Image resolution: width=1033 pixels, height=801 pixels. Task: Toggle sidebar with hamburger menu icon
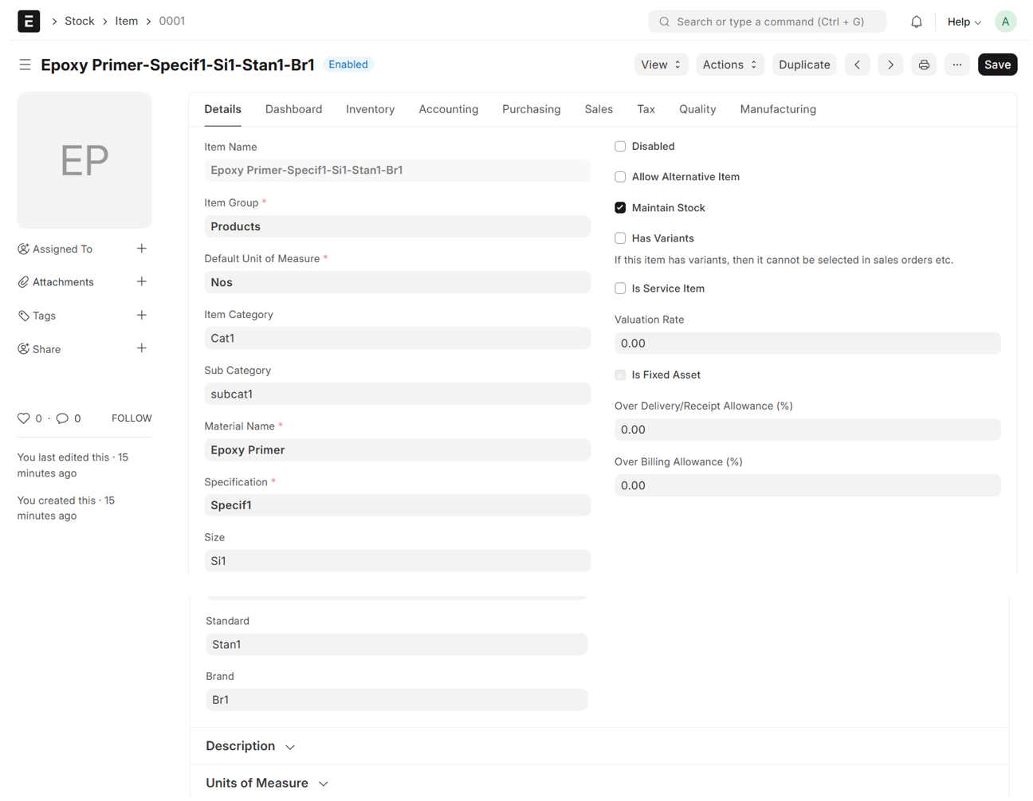25,65
